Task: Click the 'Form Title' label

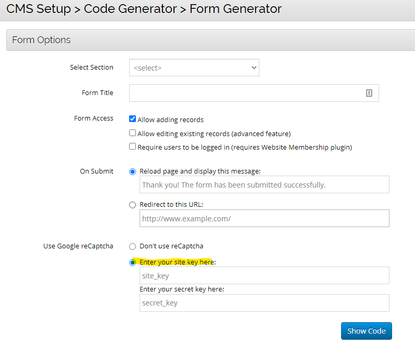Action: tap(97, 92)
